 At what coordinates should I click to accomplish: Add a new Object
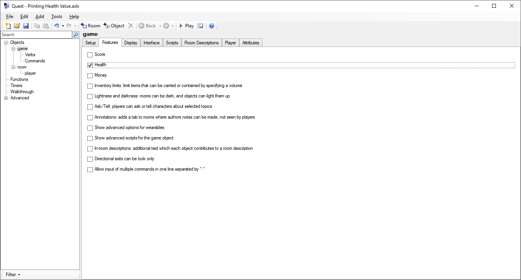click(x=114, y=26)
